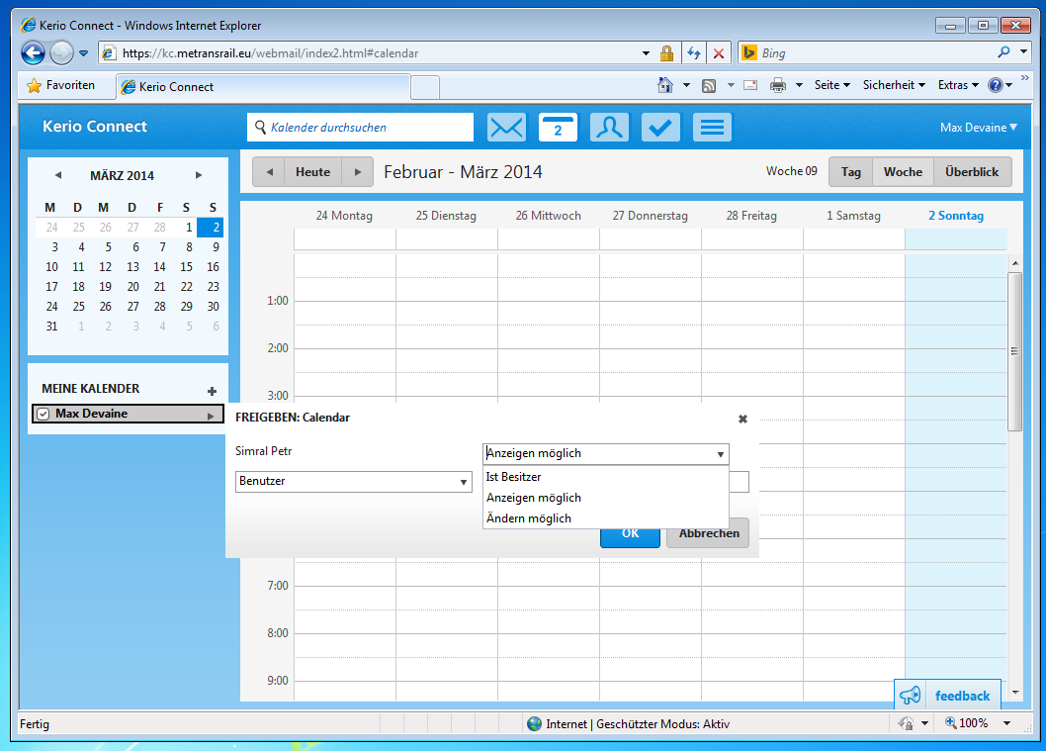The height and width of the screenshot is (751, 1046).
Task: Open the Tasks checkmark icon
Action: click(660, 127)
